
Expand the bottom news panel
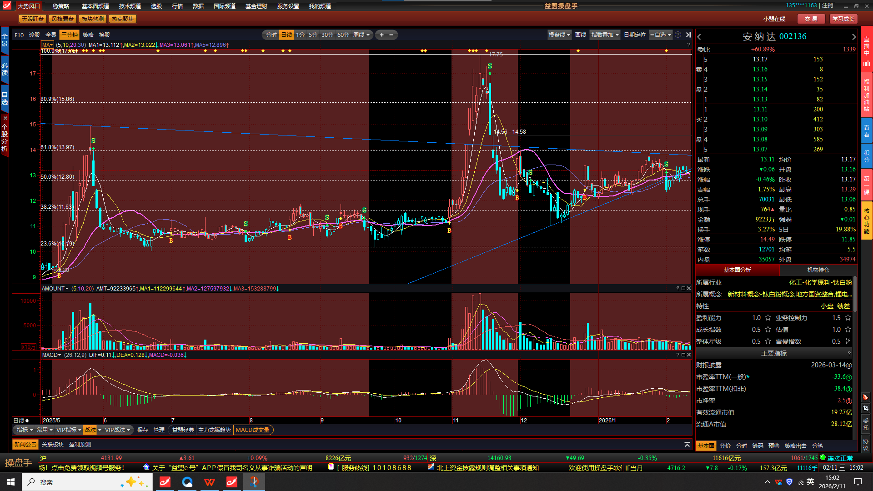click(x=687, y=444)
